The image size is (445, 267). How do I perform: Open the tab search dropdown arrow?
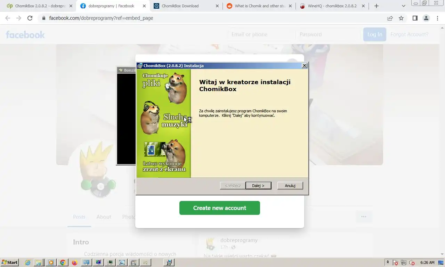tap(404, 6)
